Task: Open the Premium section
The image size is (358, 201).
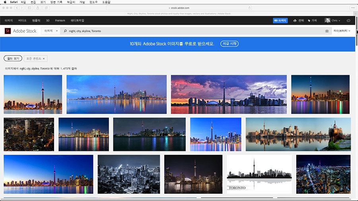Action: tap(60, 21)
